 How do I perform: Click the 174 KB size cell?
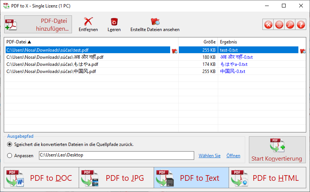(198, 64)
